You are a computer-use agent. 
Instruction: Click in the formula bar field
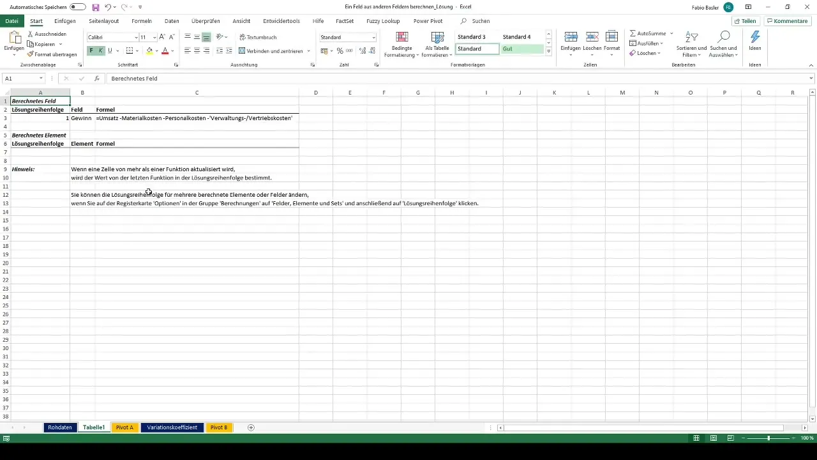click(457, 79)
